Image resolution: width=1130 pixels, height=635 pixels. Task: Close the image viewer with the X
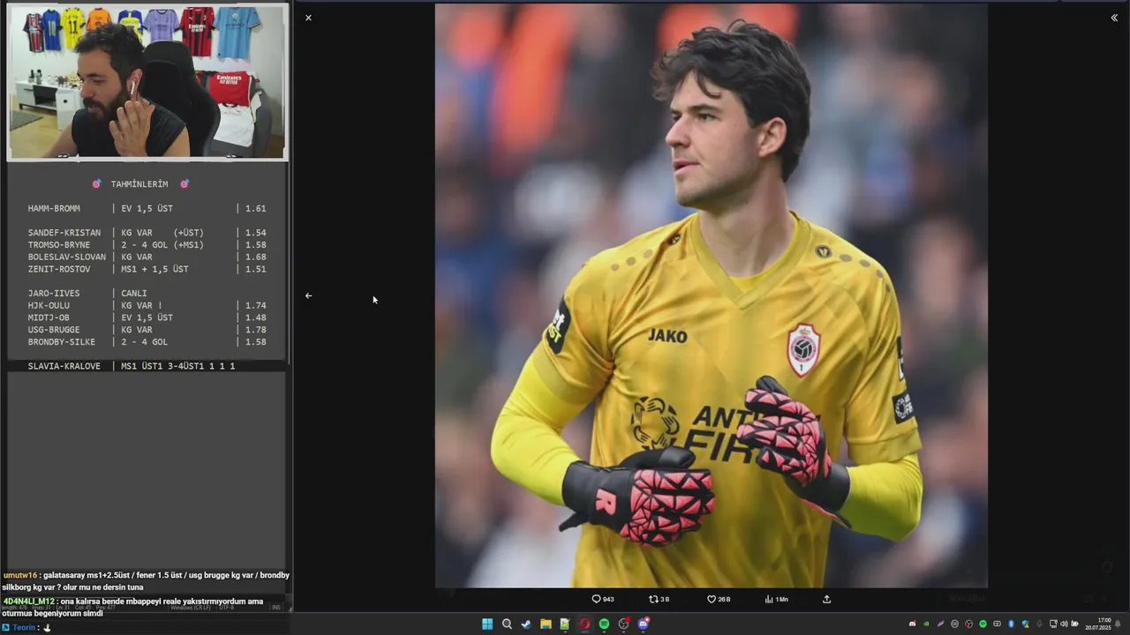tap(308, 18)
